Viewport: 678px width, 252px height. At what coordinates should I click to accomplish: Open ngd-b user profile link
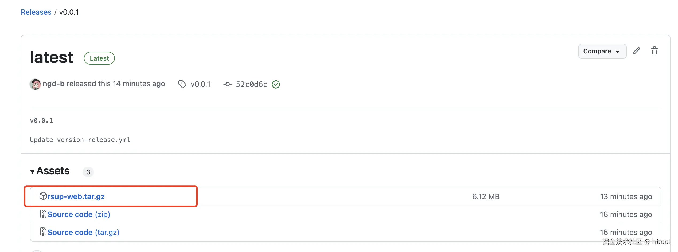(x=54, y=84)
